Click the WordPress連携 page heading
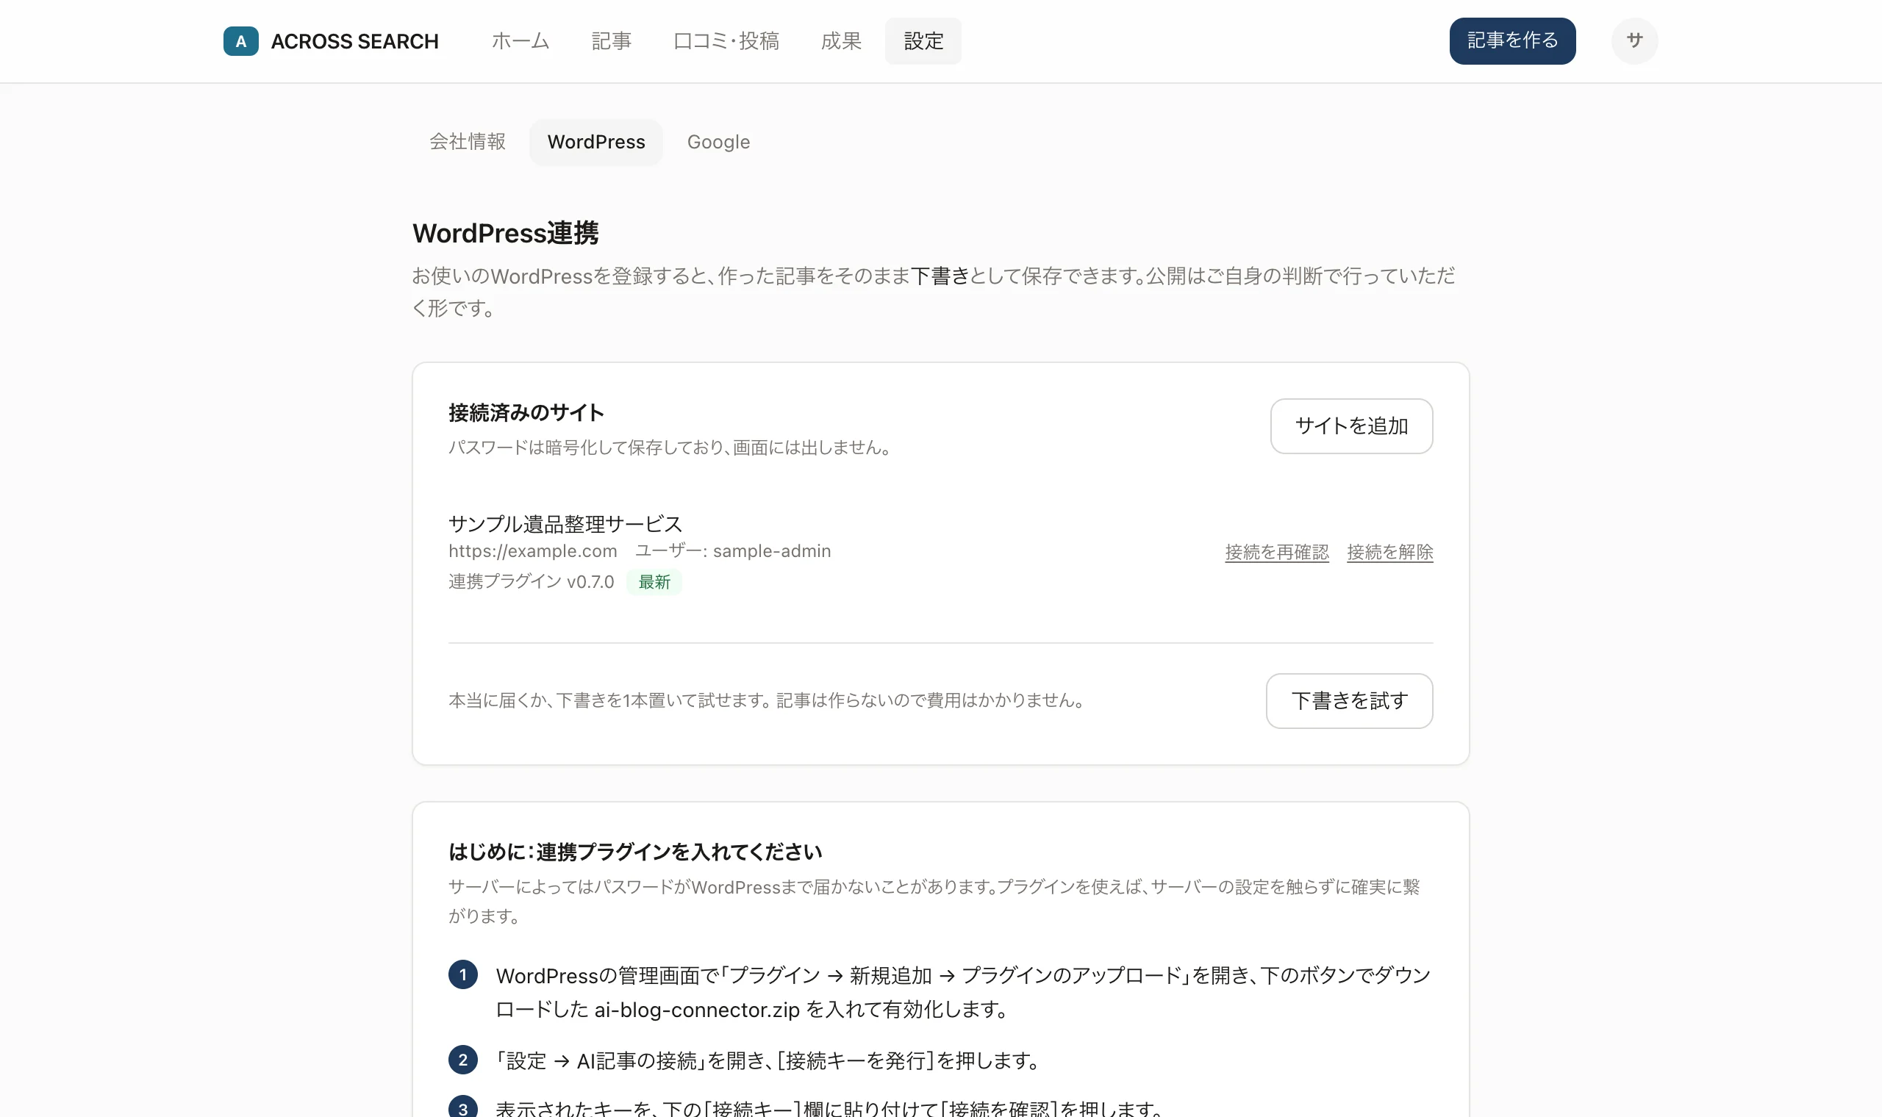Viewport: 1882px width, 1117px height. tap(505, 234)
